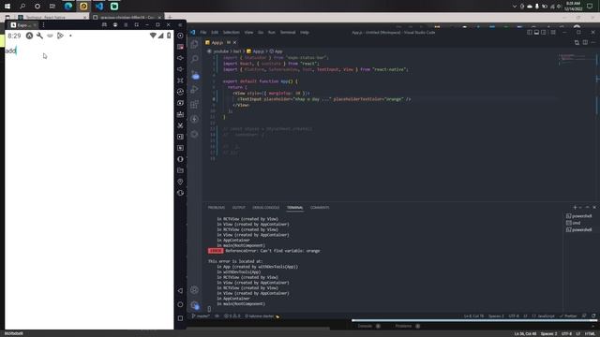Open the location pin tool in the emulator
This screenshot has width=600, height=337.
pos(180,182)
